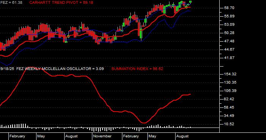This screenshot has width=266, height=140.
Task: Click the first February date marker
Action: click(x=17, y=136)
